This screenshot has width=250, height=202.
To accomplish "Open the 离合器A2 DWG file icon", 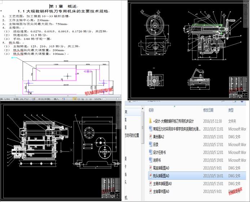I will click(x=151, y=137).
